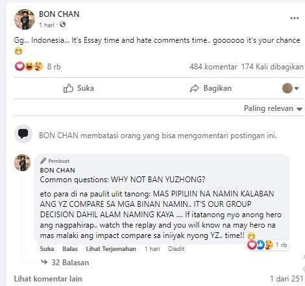Open commenter avatar next to Pembuat comment

23,163
